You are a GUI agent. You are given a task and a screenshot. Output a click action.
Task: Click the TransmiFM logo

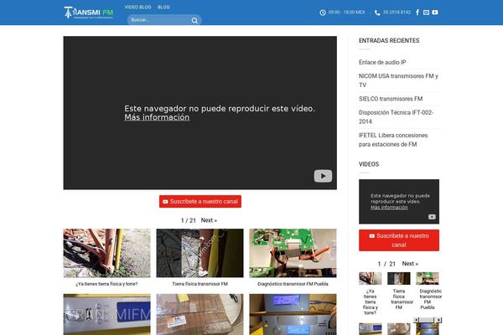[89, 13]
